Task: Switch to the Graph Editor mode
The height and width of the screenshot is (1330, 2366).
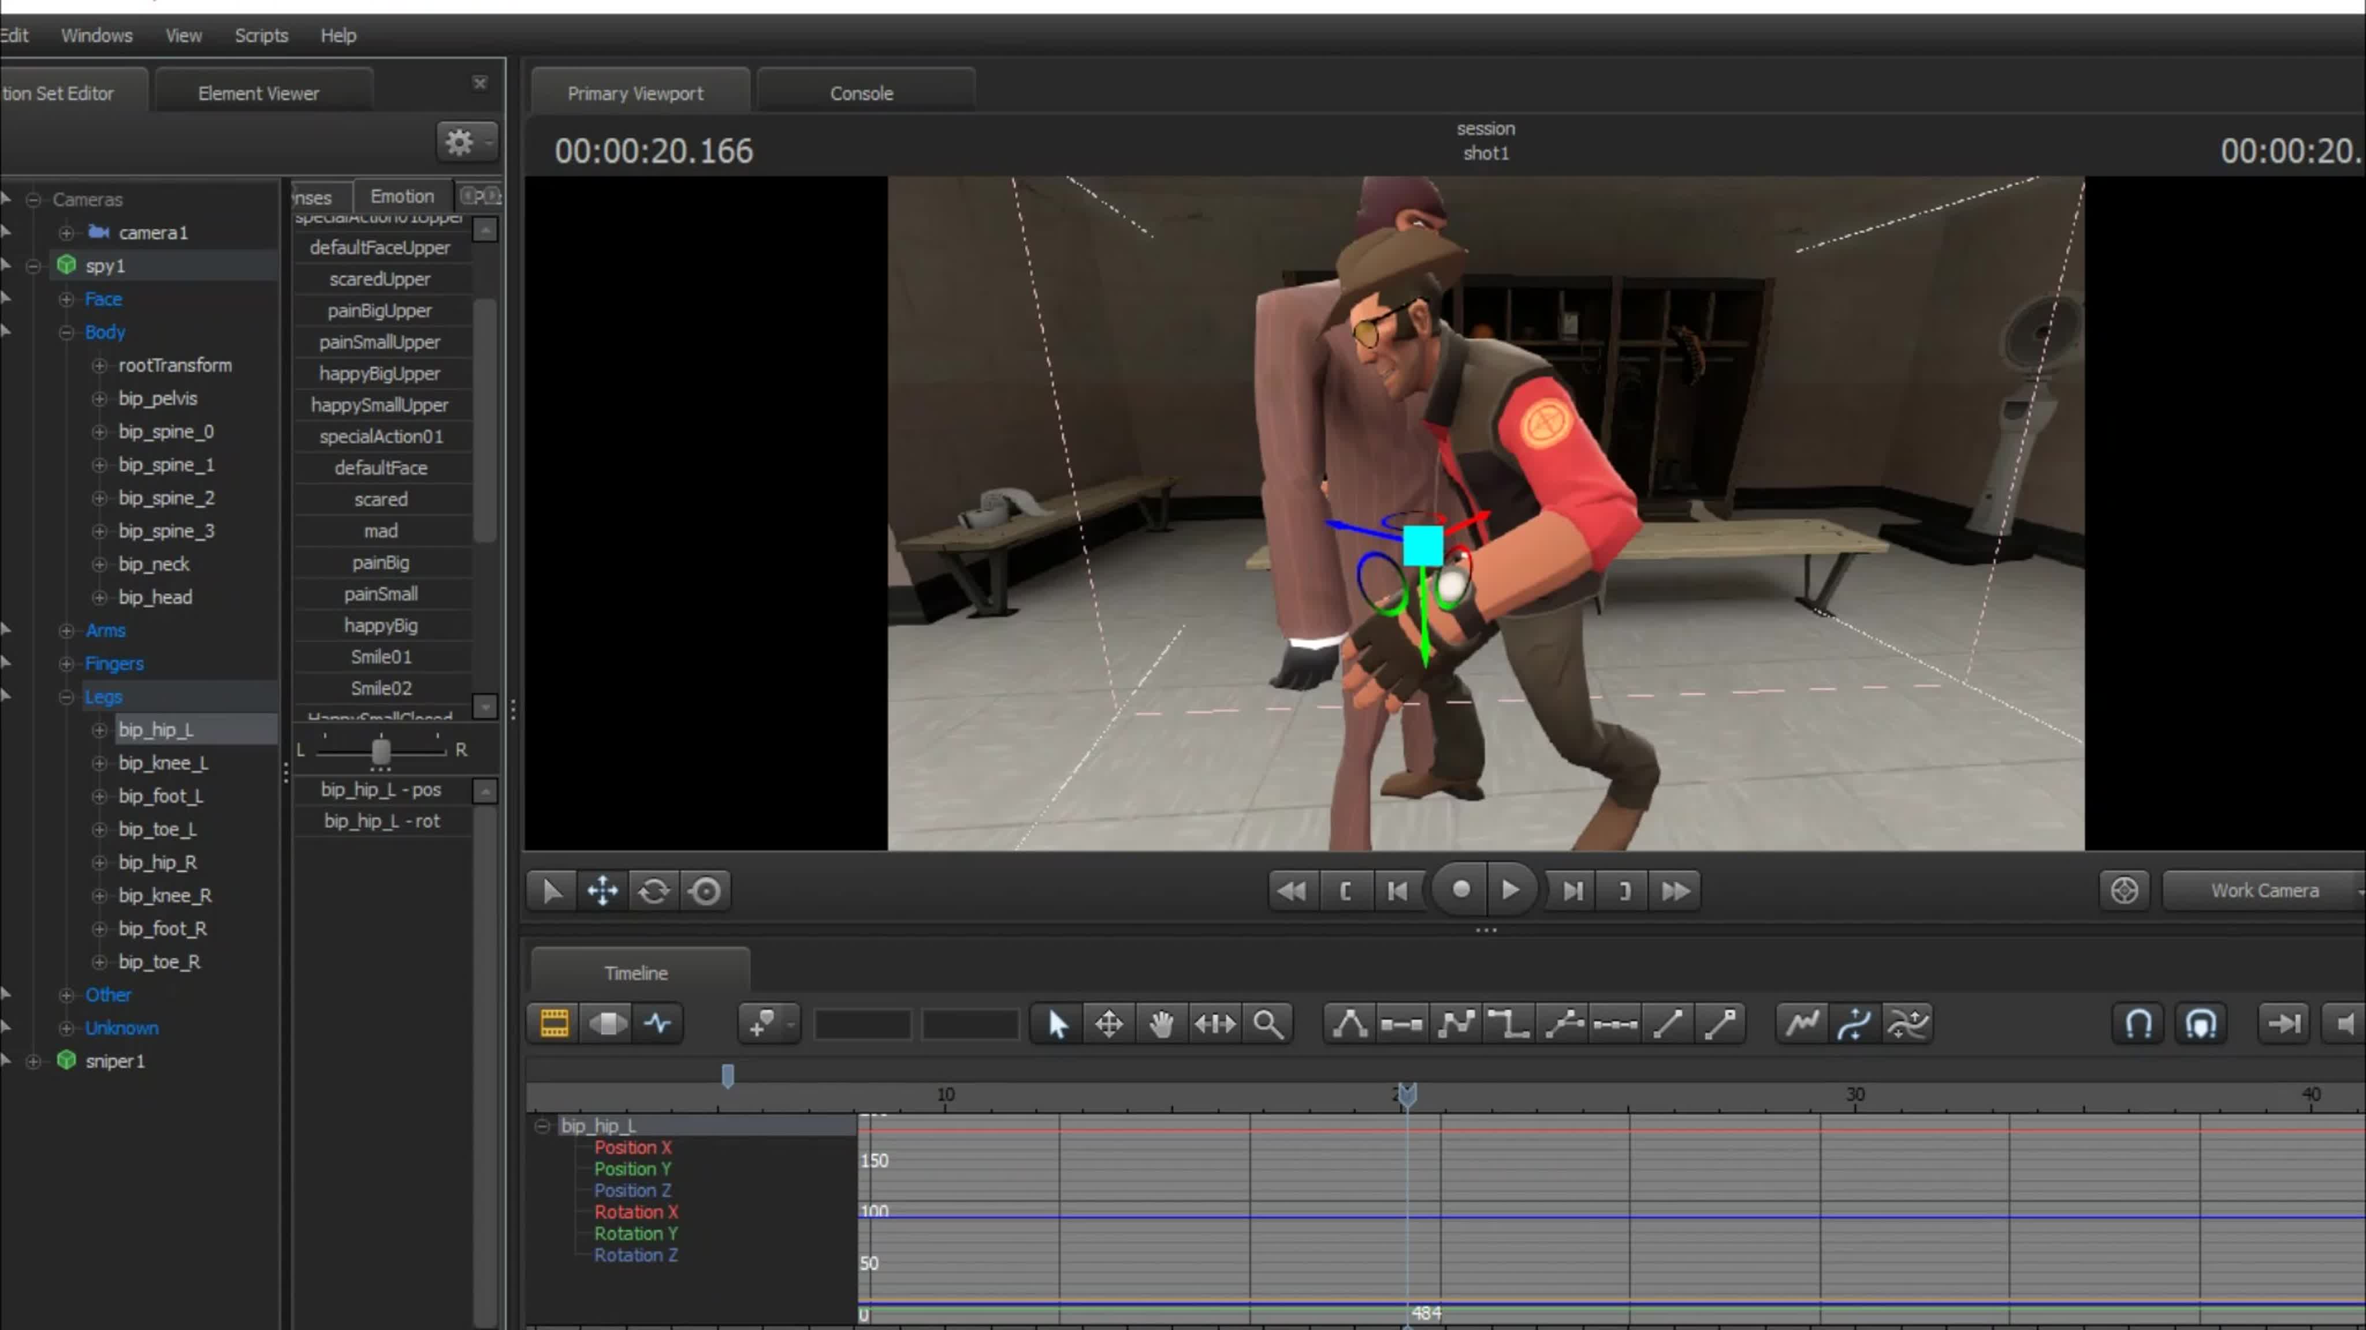Action: [x=657, y=1022]
